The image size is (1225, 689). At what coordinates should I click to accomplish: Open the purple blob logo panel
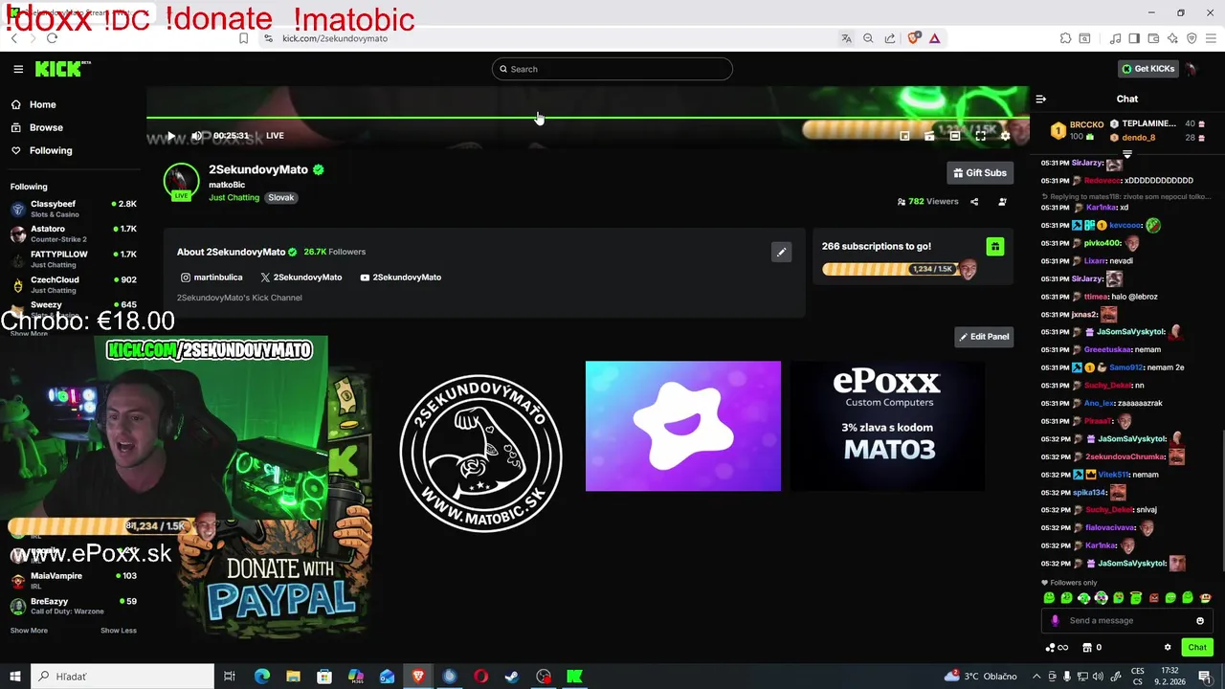coord(683,426)
